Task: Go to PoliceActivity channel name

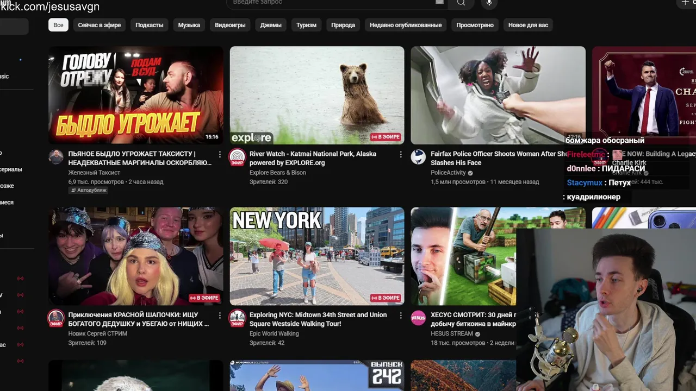Action: (x=448, y=173)
